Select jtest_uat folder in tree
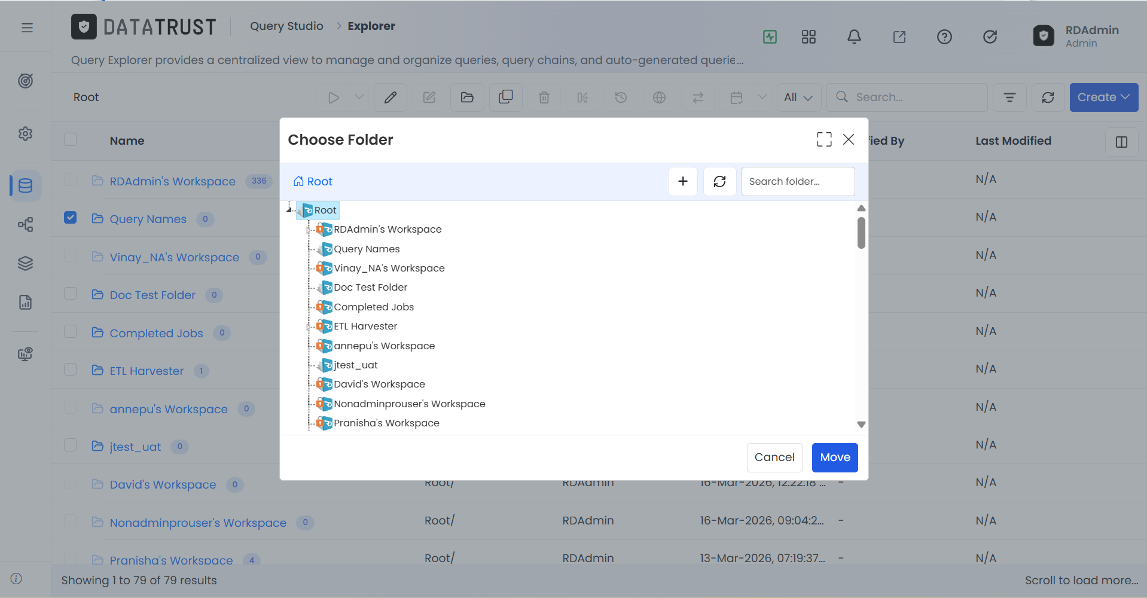Screen dimensions: 1147x598 [x=355, y=365]
